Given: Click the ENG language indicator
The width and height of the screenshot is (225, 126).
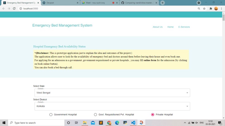Looking at the screenshot, I should click(202, 123).
